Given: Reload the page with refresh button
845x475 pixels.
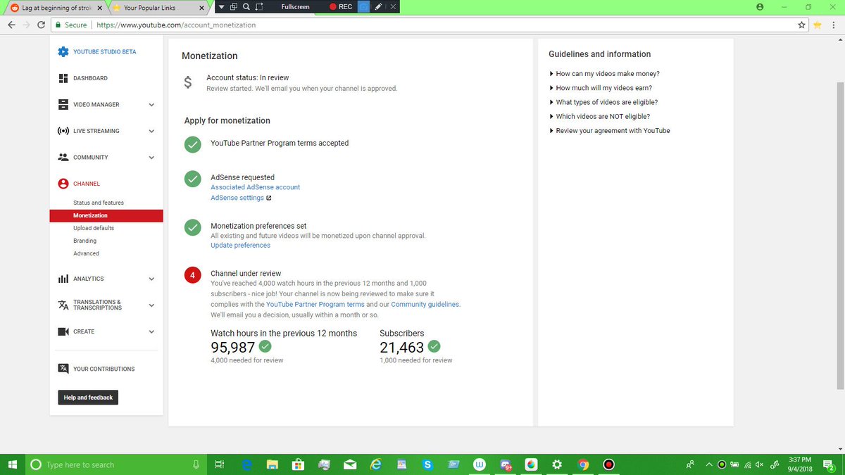Looking at the screenshot, I should (x=42, y=25).
